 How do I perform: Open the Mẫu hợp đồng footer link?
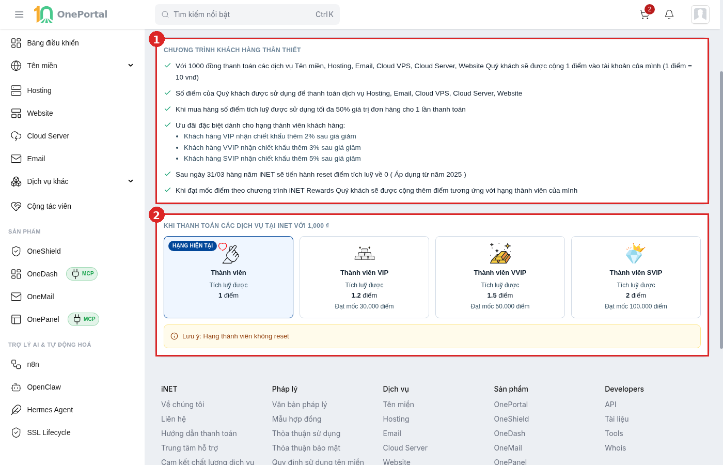[x=297, y=419]
